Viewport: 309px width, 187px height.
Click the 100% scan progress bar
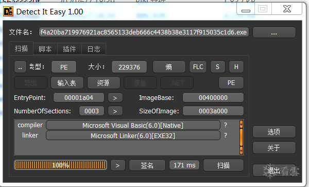coord(60,165)
